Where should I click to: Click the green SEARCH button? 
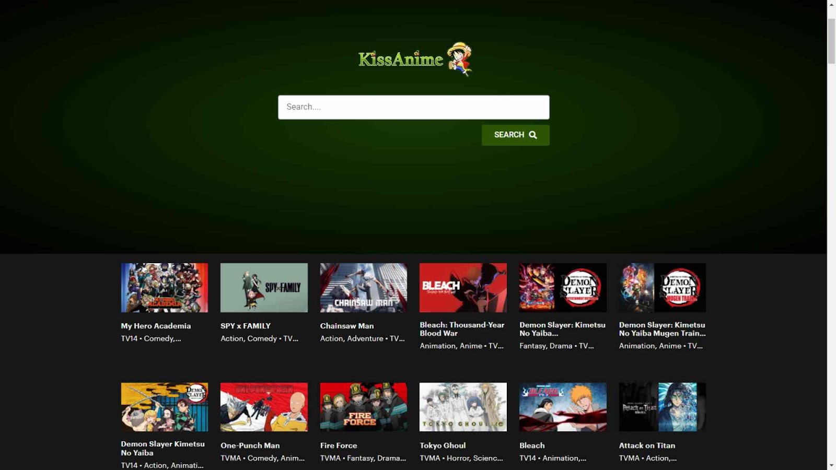tap(515, 135)
